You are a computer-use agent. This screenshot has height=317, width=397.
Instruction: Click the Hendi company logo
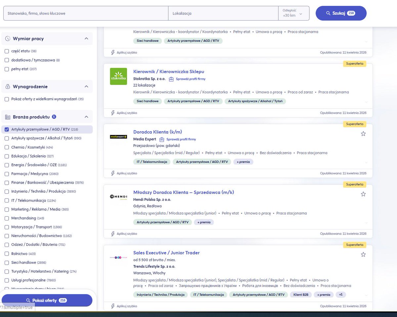(118, 197)
